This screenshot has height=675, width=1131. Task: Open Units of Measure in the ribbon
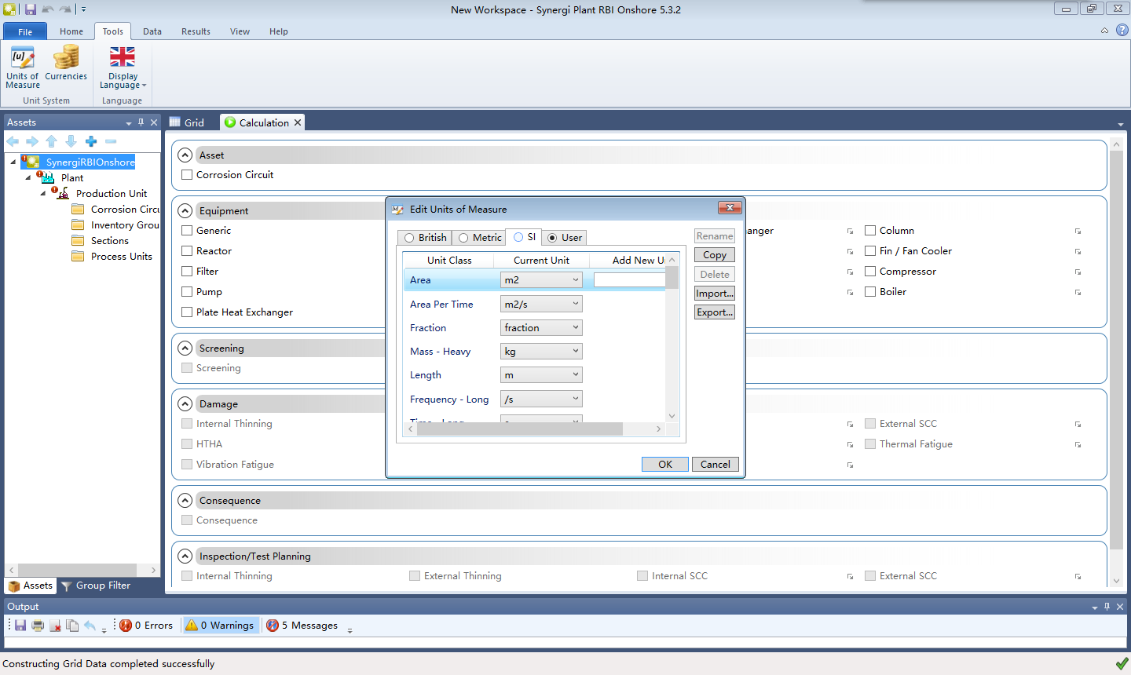(x=23, y=67)
